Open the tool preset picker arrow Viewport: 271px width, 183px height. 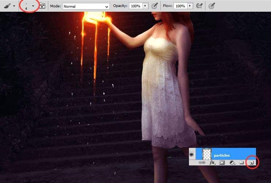coord(14,6)
